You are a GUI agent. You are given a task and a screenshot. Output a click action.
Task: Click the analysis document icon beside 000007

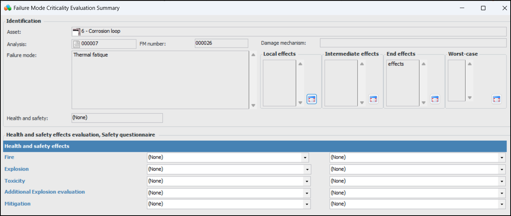(x=77, y=44)
